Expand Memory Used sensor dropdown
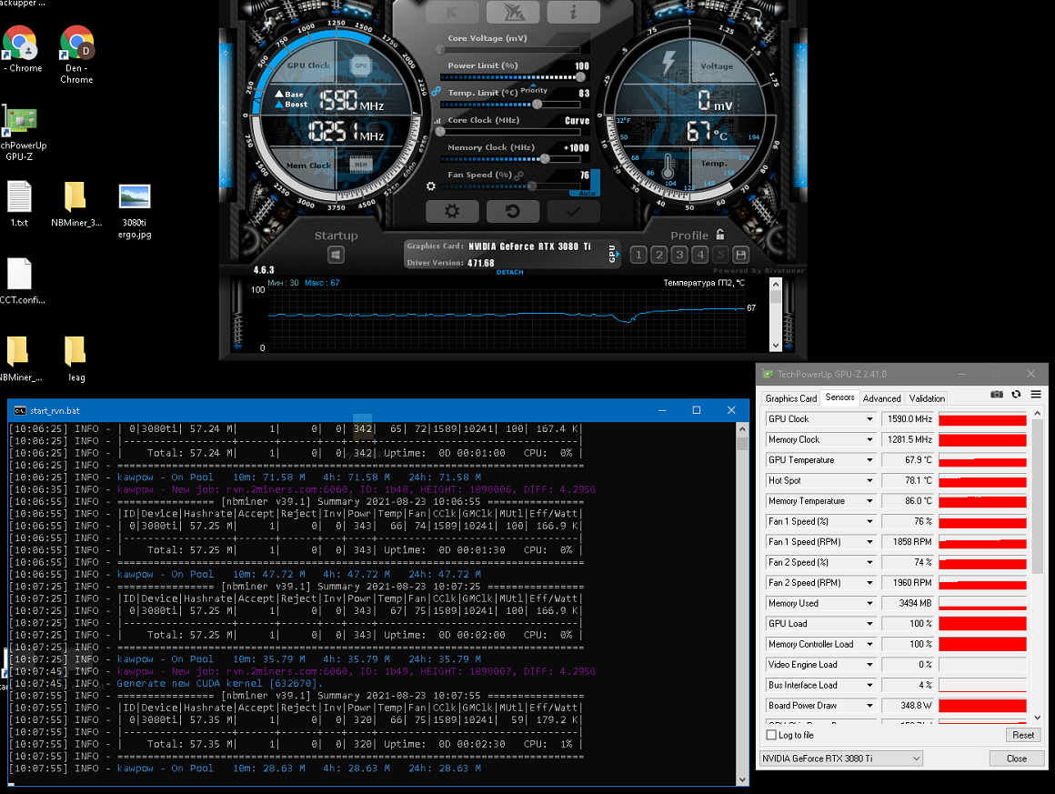The height and width of the screenshot is (794, 1055). 869,604
